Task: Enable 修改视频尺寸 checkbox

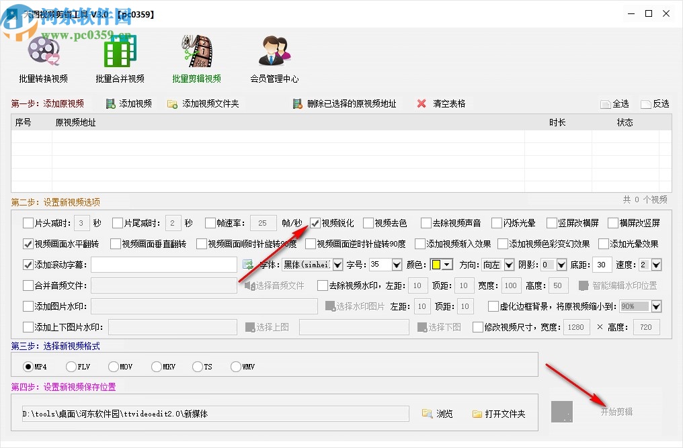Action: pos(478,327)
